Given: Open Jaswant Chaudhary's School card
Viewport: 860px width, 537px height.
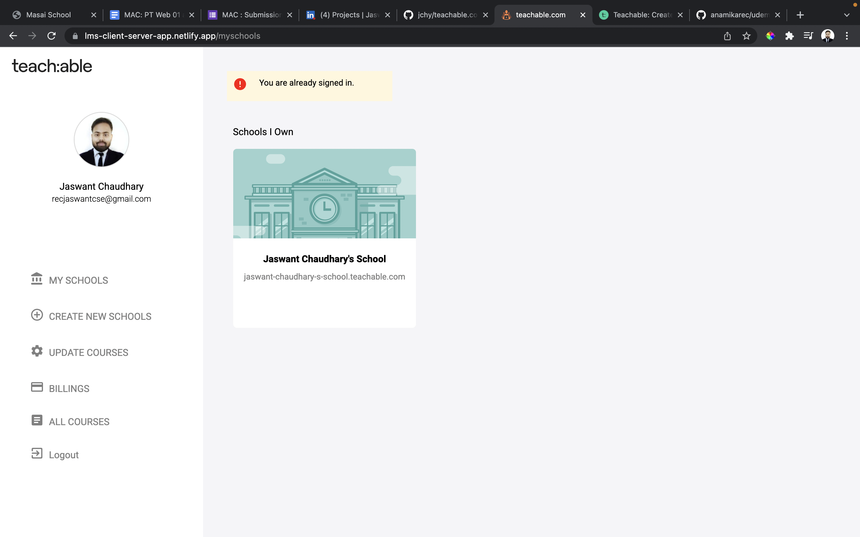Looking at the screenshot, I should pyautogui.click(x=324, y=238).
